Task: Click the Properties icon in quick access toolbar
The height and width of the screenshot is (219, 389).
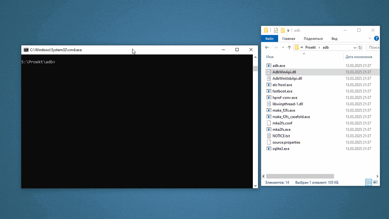Action: coord(276,30)
